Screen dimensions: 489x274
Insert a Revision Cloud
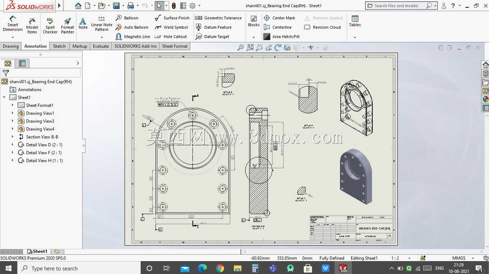click(322, 27)
